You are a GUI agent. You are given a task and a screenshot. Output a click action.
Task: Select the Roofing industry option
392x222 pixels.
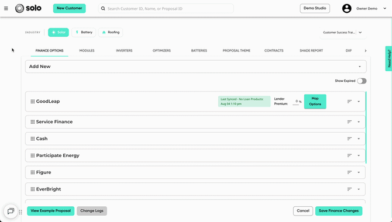tap(111, 33)
